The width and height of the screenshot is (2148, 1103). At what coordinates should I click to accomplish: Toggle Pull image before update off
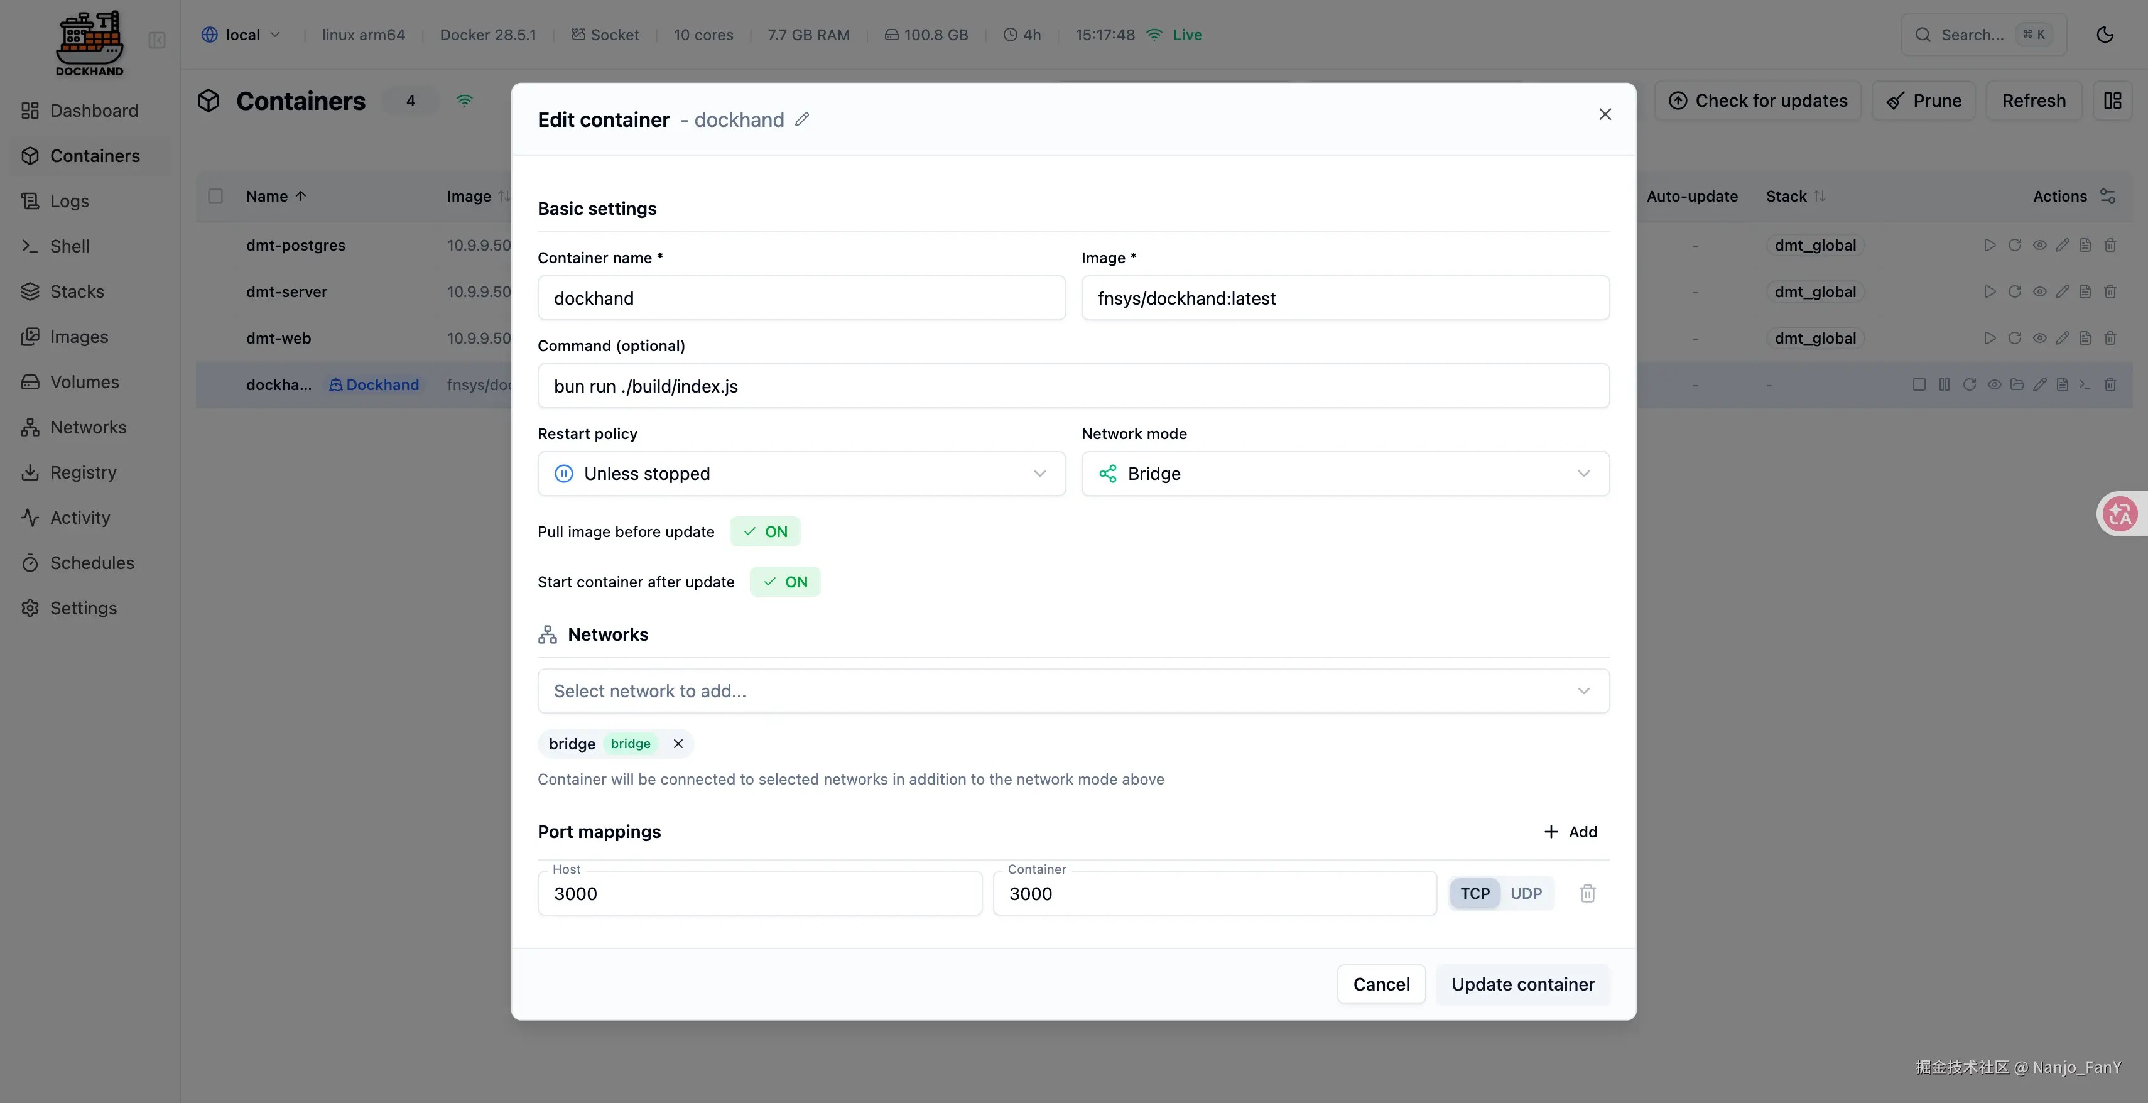pyautogui.click(x=764, y=532)
